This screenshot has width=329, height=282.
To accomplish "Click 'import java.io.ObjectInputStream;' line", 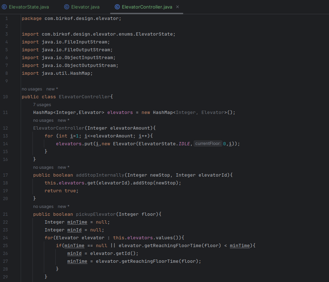I will (x=68, y=58).
